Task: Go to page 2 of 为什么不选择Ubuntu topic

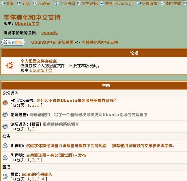Action: [33, 105]
